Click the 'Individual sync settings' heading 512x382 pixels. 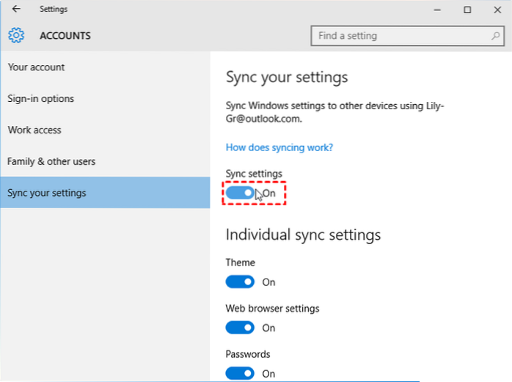[303, 235]
